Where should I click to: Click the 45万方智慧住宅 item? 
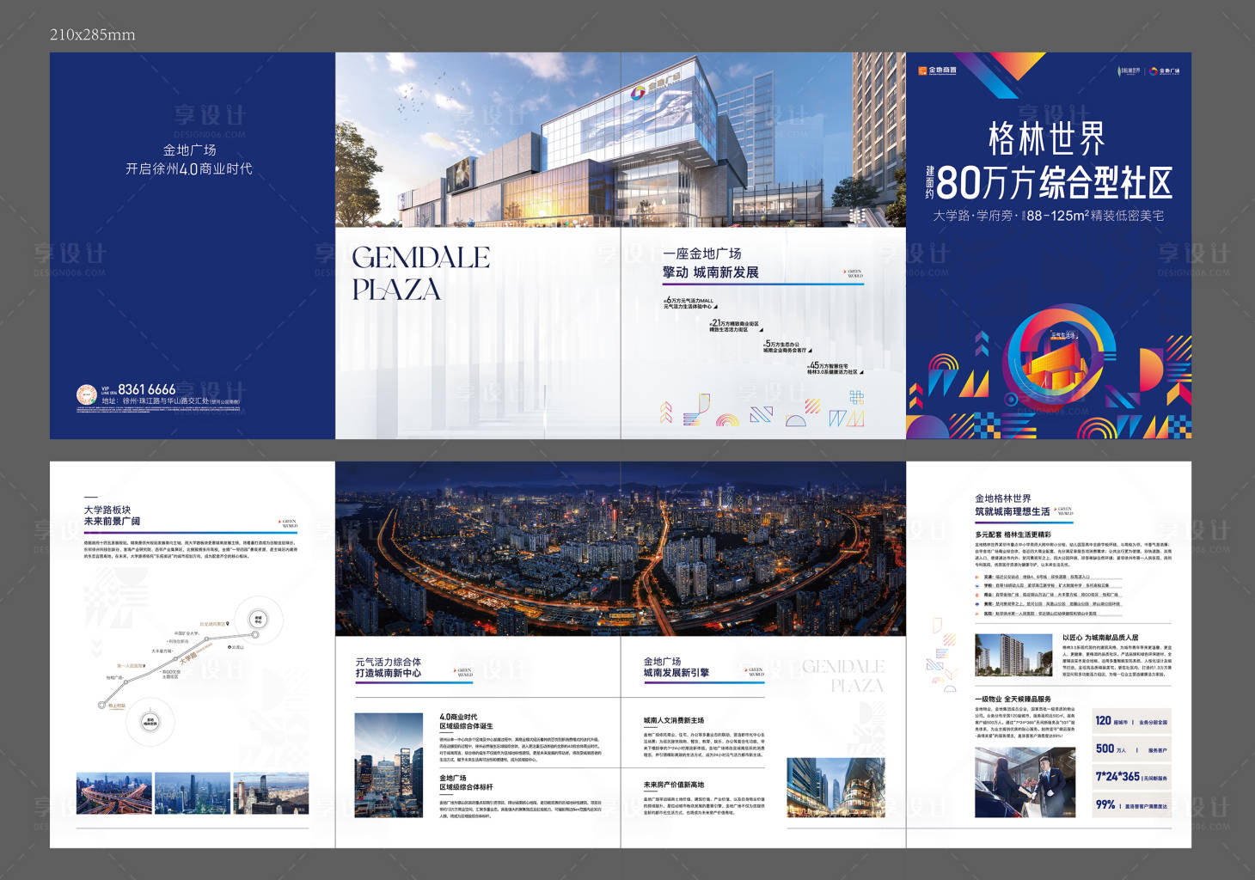point(834,369)
